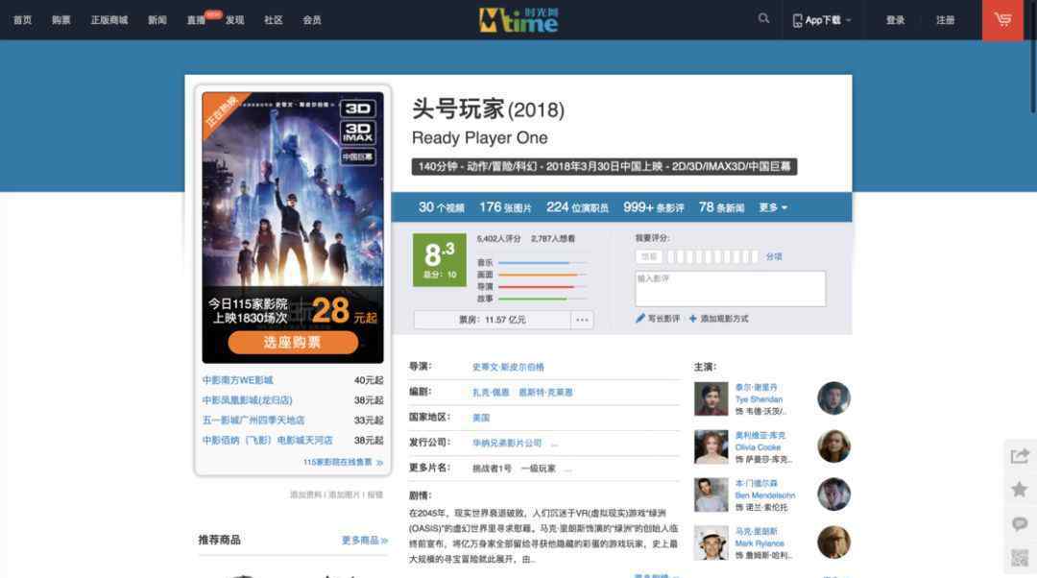Click the 注册 register link

(945, 20)
